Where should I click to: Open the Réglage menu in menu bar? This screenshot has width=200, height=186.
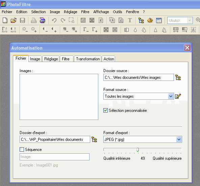[71, 12]
